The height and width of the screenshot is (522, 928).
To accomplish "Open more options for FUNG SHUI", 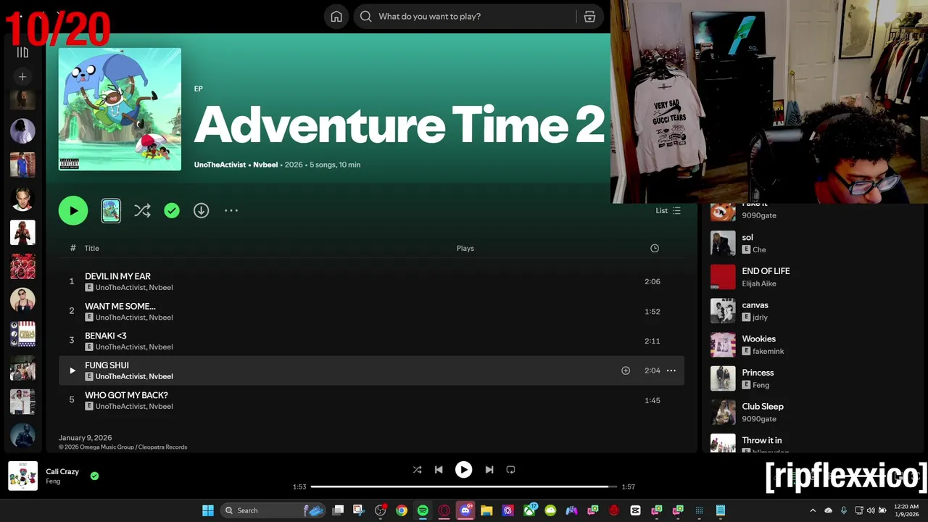I will 671,370.
